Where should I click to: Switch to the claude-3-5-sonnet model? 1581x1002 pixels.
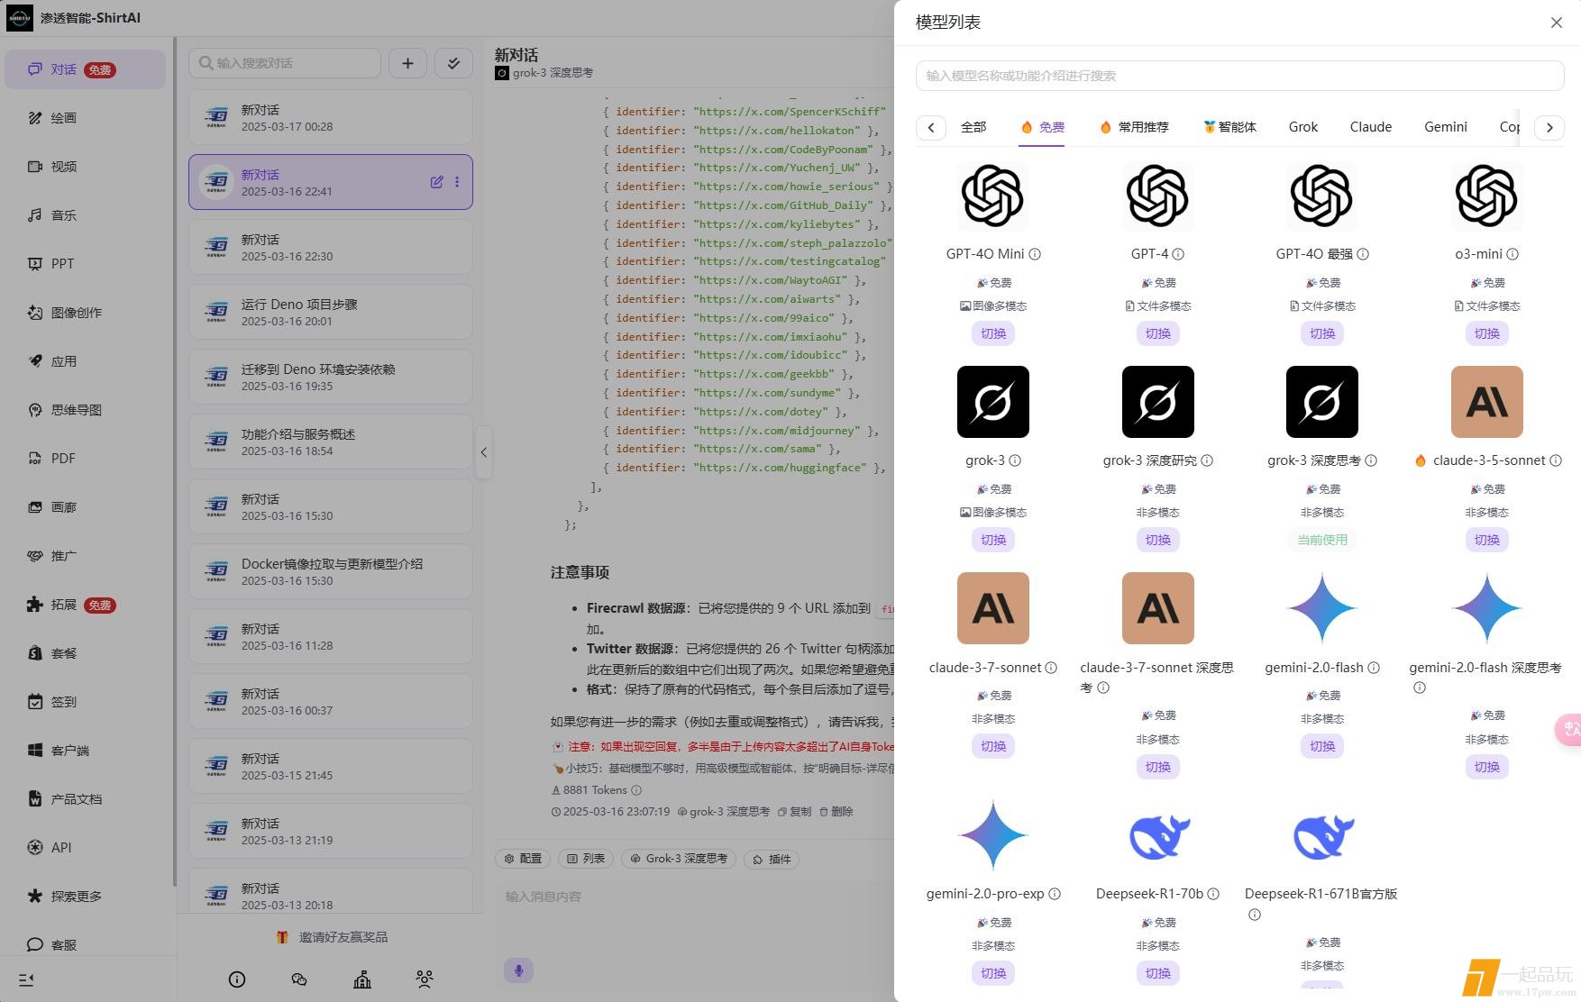point(1487,540)
